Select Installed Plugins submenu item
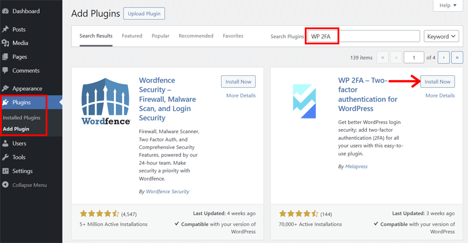 coord(22,118)
